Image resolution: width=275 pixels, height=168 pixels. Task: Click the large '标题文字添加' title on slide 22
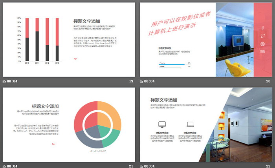tap(164, 100)
